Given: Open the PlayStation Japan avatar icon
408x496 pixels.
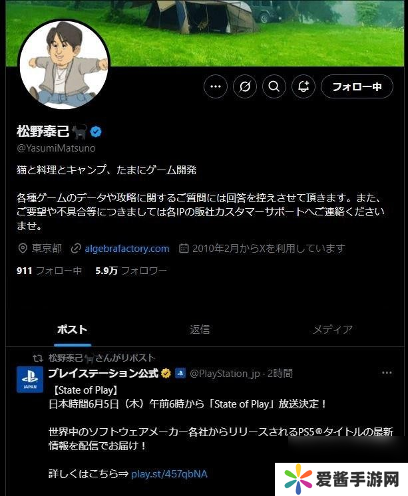Looking at the screenshot, I should pos(30,379).
